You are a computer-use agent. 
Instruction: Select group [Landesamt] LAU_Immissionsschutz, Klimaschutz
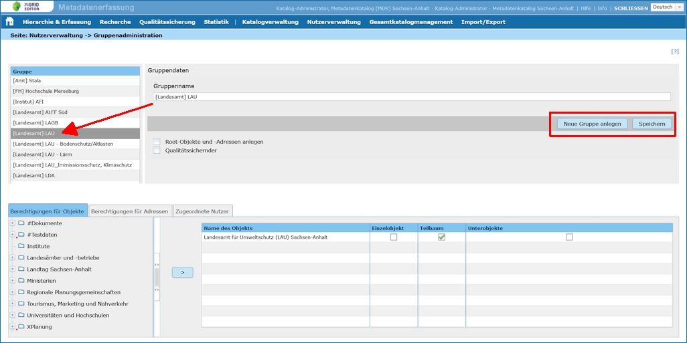coord(75,165)
